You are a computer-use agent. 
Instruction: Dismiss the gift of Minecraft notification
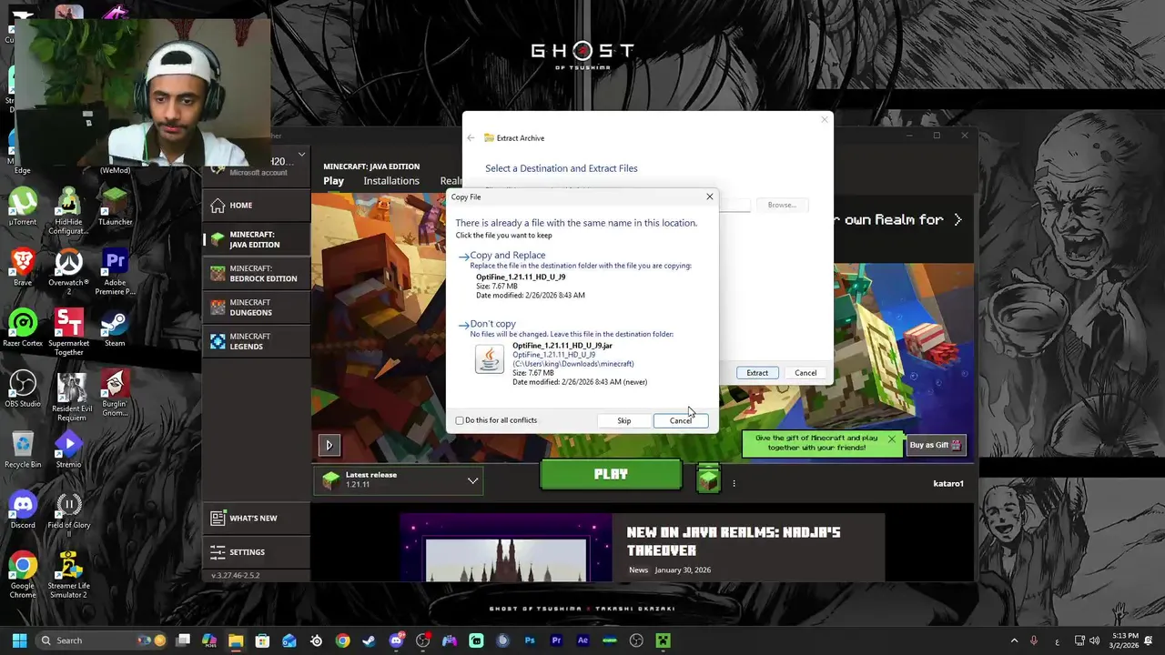click(x=891, y=439)
